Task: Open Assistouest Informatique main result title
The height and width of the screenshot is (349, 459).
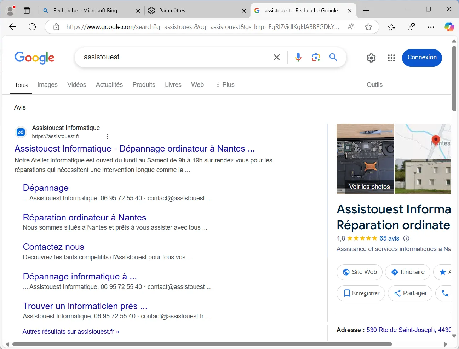Action: tap(134, 149)
